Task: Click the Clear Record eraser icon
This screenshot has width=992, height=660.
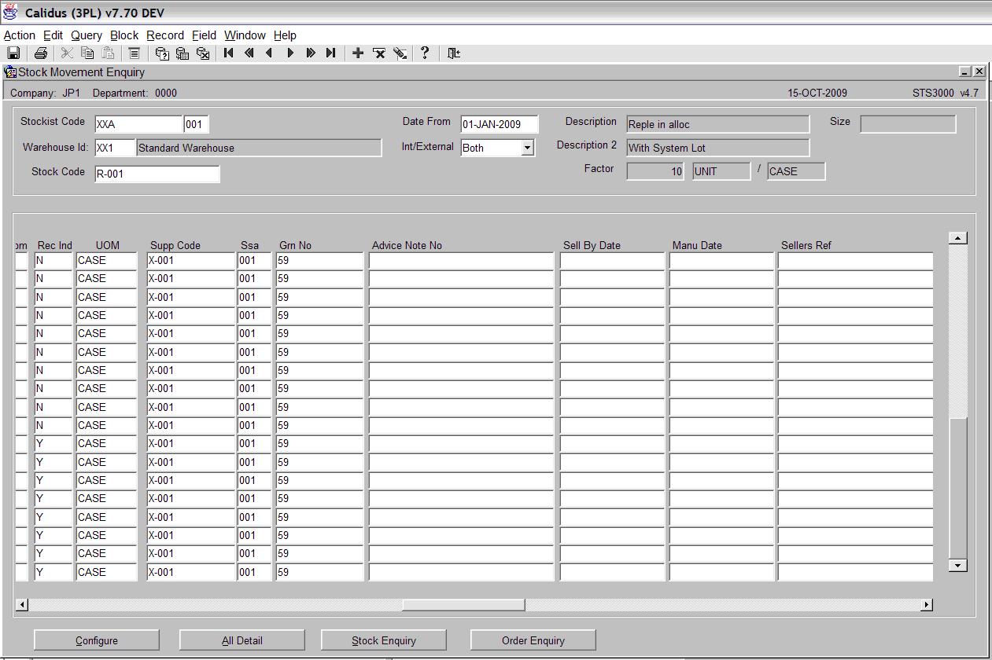Action: pos(400,53)
